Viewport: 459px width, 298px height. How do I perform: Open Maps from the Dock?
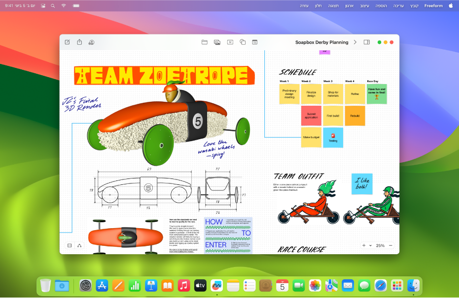coord(331,285)
